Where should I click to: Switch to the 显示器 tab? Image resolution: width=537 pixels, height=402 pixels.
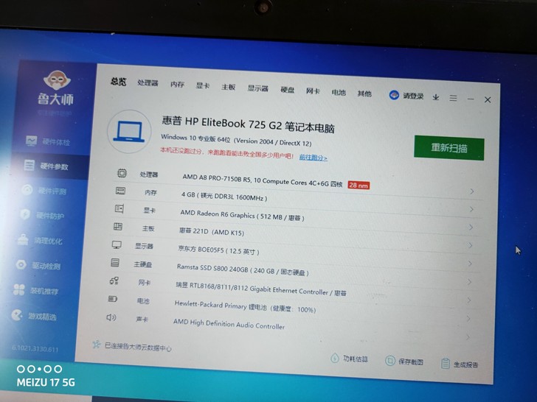click(x=257, y=88)
